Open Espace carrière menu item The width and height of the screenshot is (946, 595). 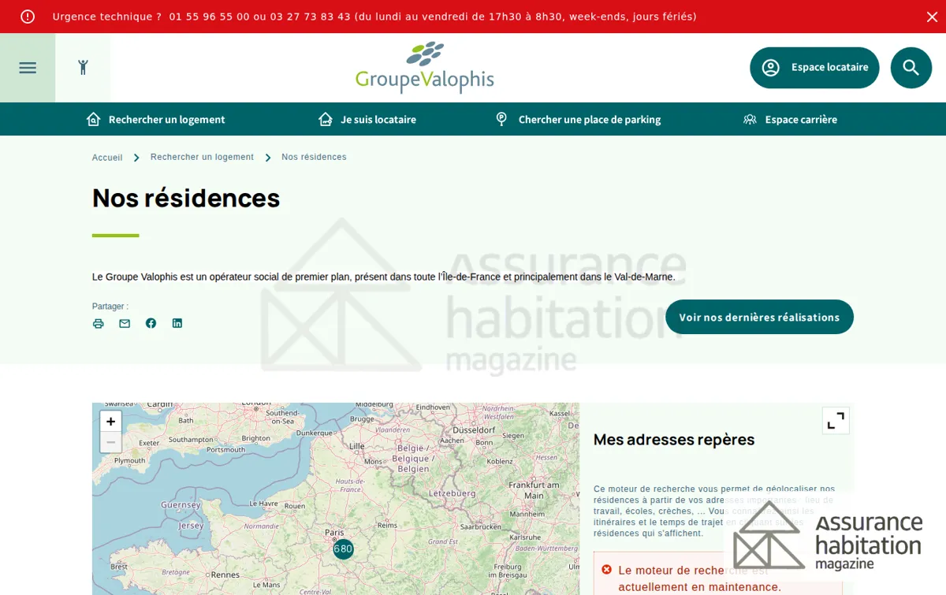pos(790,119)
